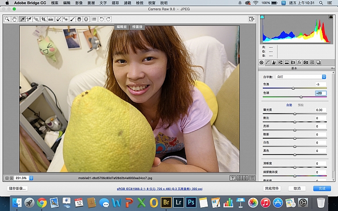Click the 預設 default tone link

(x=301, y=105)
